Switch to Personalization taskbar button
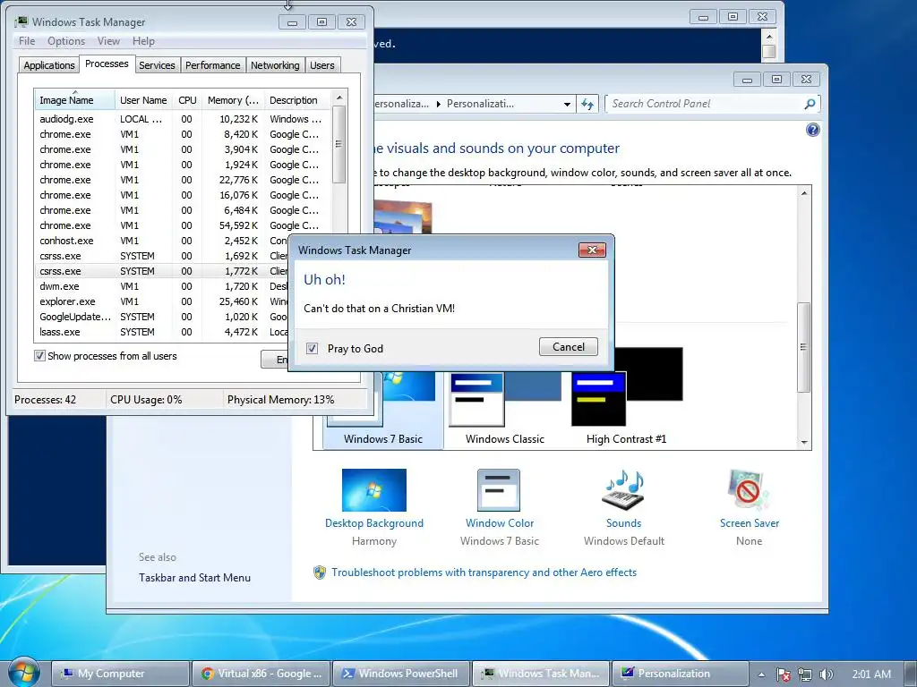 (x=681, y=674)
